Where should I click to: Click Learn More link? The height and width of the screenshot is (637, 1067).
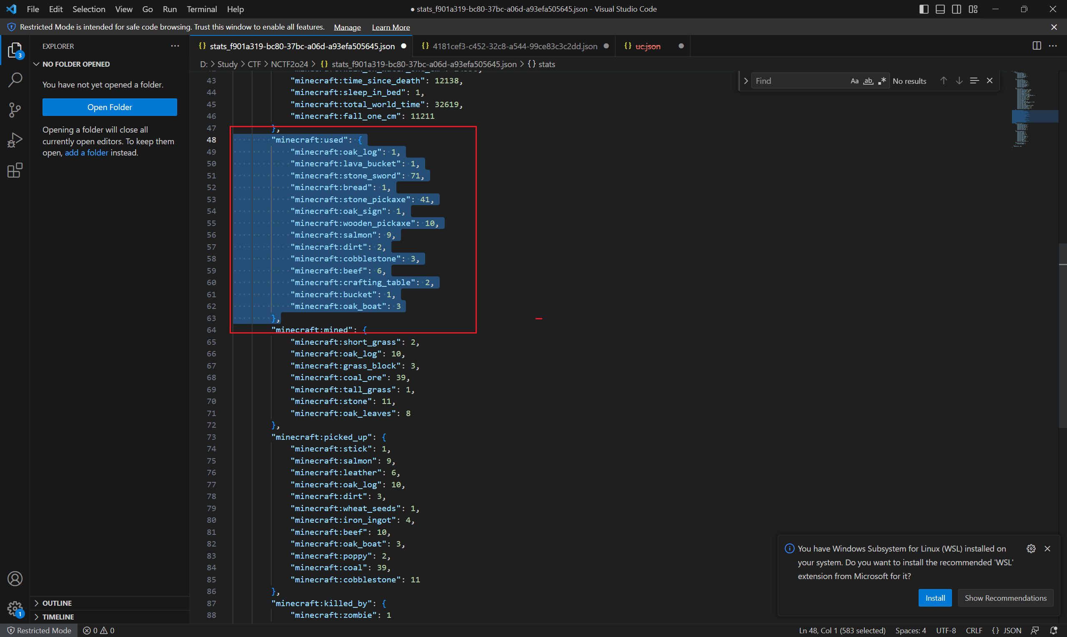pyautogui.click(x=391, y=27)
